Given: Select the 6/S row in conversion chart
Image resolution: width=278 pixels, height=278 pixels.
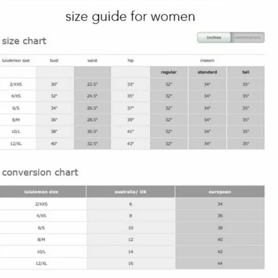Looking at the screenshot, I should click(x=132, y=228).
